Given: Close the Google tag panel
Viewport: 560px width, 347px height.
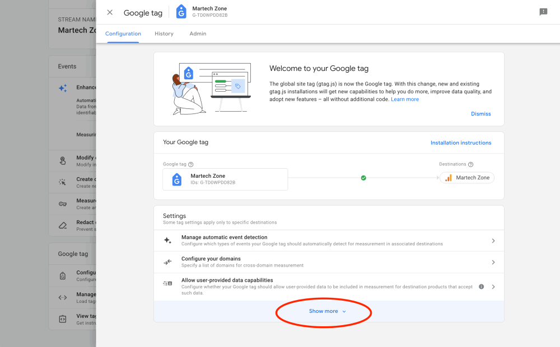Looking at the screenshot, I should click(110, 12).
